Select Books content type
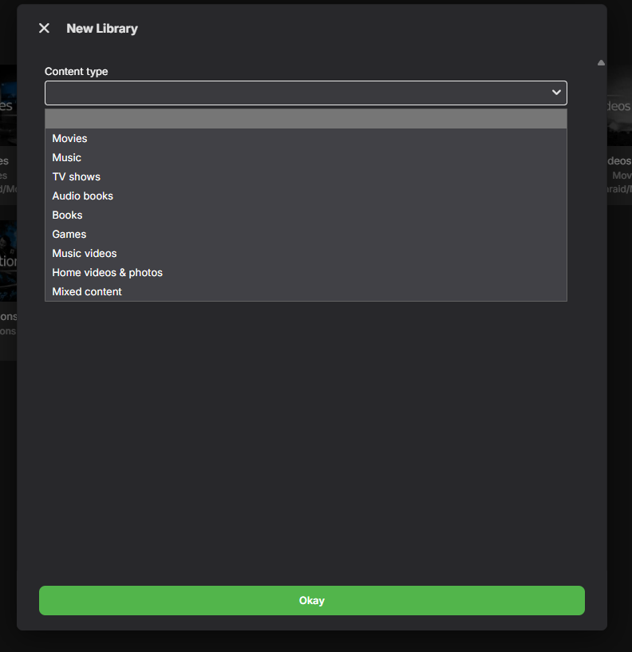The height and width of the screenshot is (652, 632). tap(306, 215)
